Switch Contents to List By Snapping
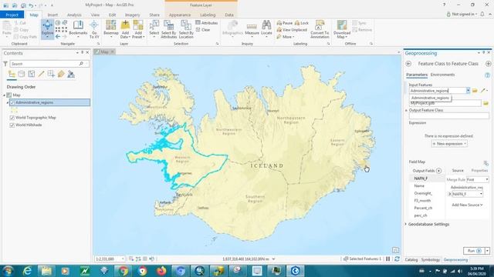 point(51,74)
